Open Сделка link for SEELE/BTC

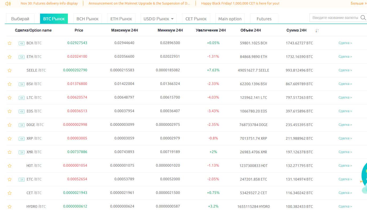[345, 70]
